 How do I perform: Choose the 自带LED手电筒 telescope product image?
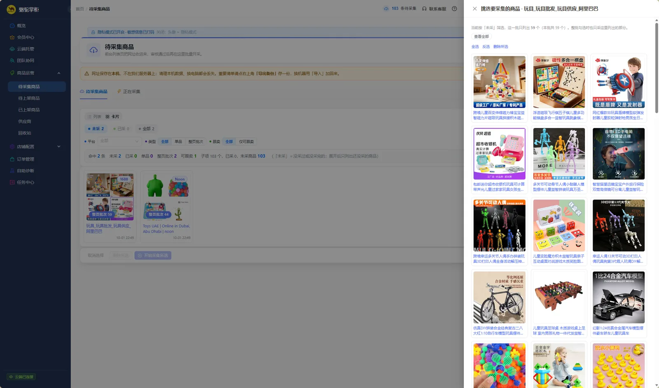click(x=619, y=153)
